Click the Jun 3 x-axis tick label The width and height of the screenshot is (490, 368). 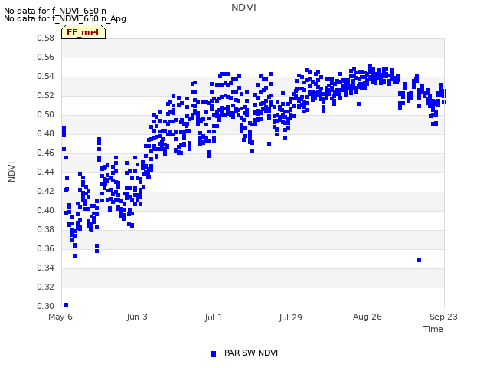pyautogui.click(x=137, y=317)
